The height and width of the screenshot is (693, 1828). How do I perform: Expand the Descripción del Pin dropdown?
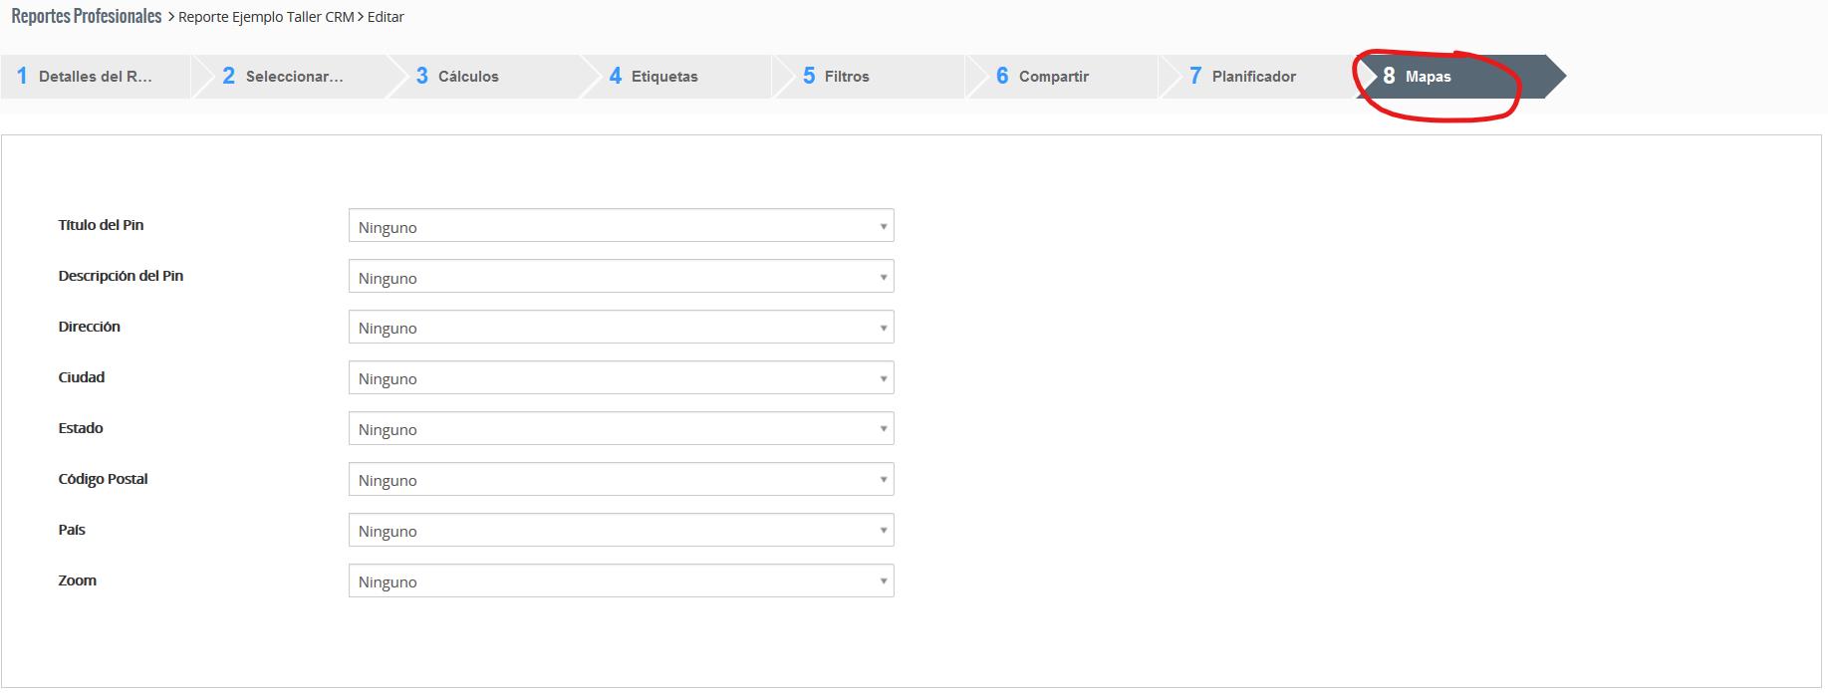click(620, 277)
